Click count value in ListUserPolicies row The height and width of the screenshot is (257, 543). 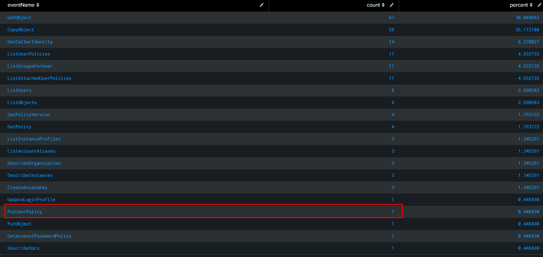coord(392,54)
